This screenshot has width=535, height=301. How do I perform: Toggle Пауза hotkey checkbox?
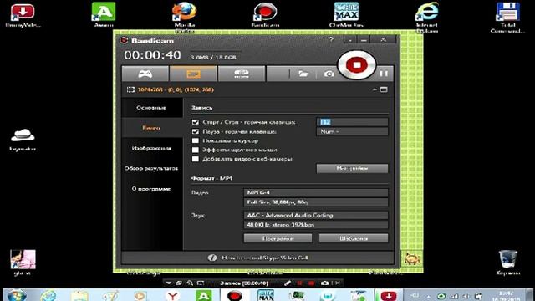pos(195,131)
